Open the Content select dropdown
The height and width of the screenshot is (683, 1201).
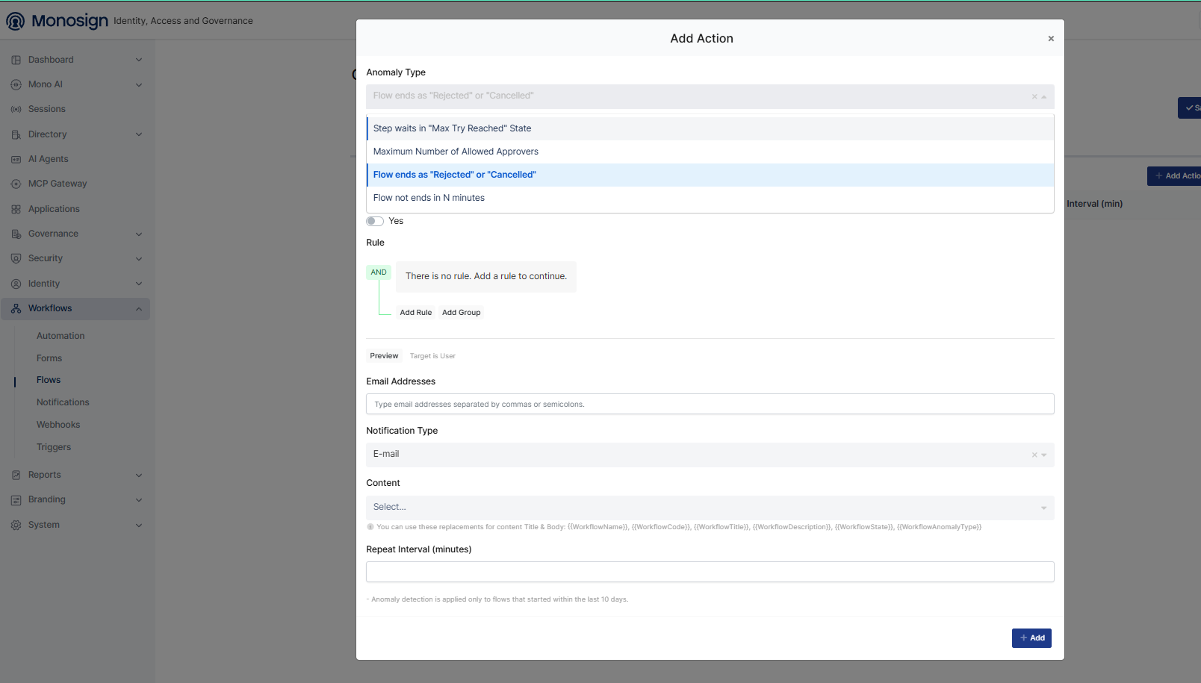click(710, 508)
